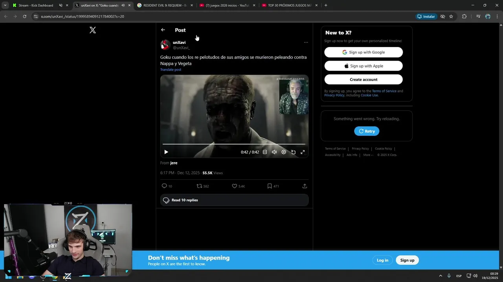Expand the footer More dropdown

click(368, 155)
